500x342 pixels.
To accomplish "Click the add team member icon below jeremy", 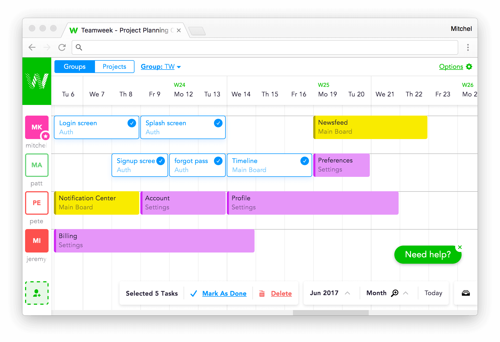I will [37, 293].
